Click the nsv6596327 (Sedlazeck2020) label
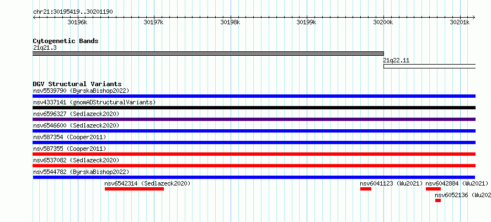 pyautogui.click(x=76, y=114)
